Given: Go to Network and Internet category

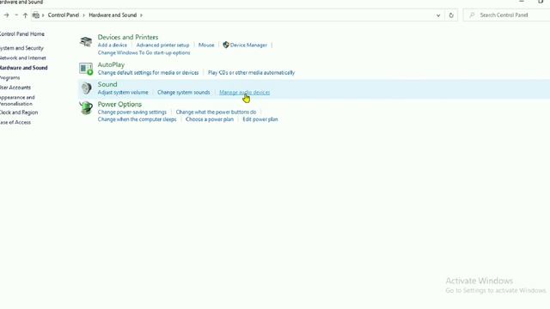Looking at the screenshot, I should (23, 58).
